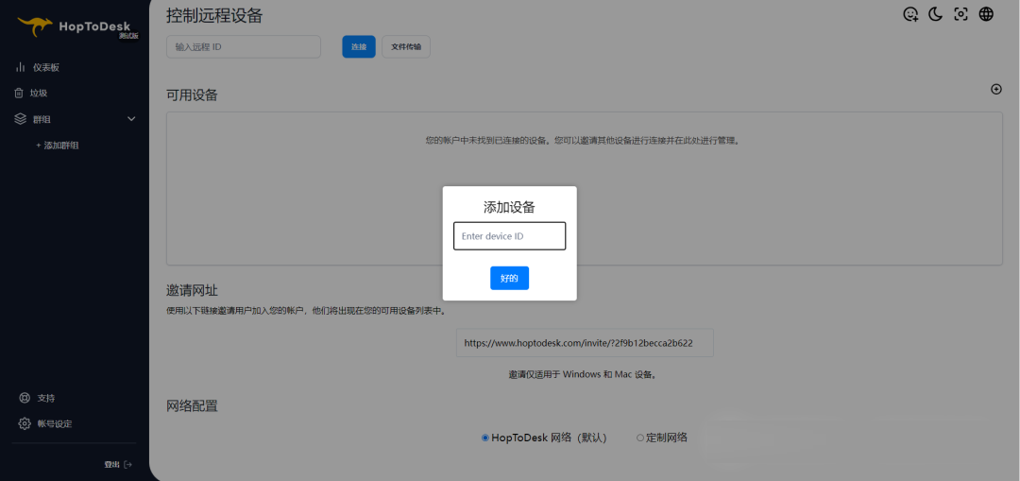Click 登出 to sign out
This screenshot has height=481, width=1020.
tap(111, 465)
